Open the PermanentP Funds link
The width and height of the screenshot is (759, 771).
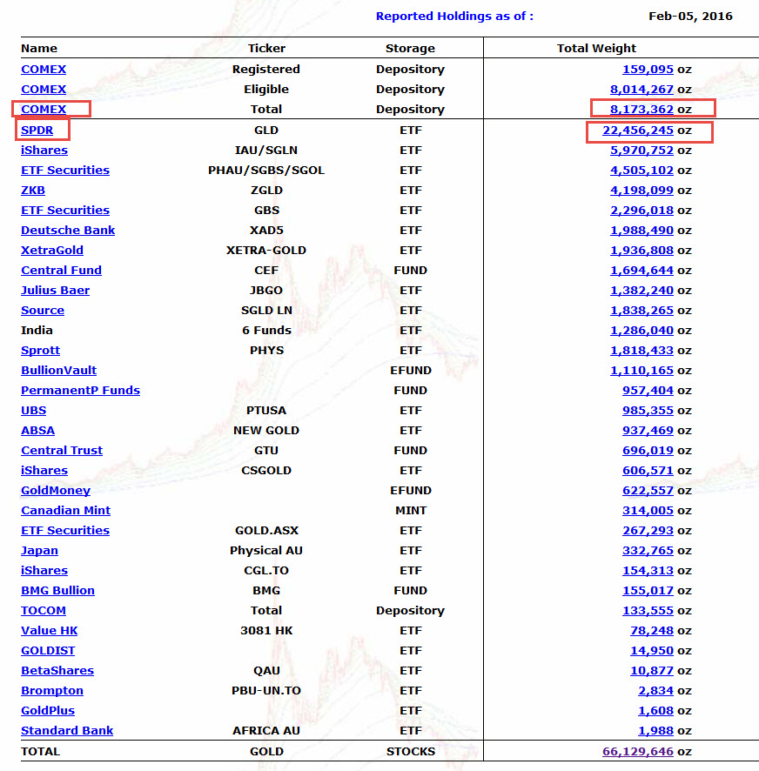[x=80, y=391]
